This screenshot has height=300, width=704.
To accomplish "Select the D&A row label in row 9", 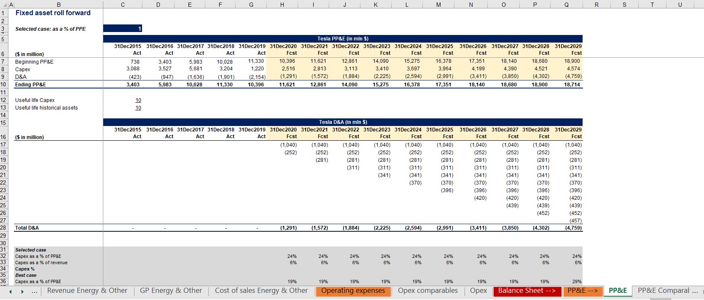I will click(x=21, y=77).
